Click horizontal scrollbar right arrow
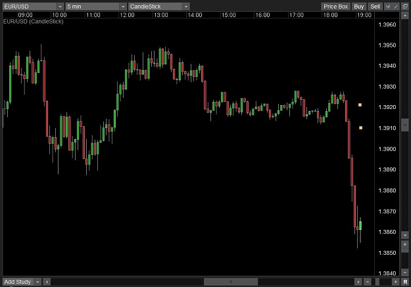Viewport: 411px width, 287px height. [x=358, y=282]
